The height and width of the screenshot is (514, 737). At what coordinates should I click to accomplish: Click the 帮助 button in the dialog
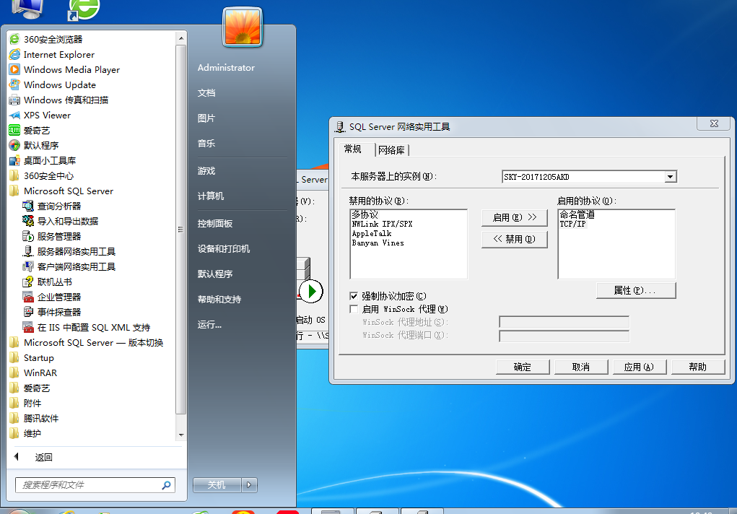(698, 367)
